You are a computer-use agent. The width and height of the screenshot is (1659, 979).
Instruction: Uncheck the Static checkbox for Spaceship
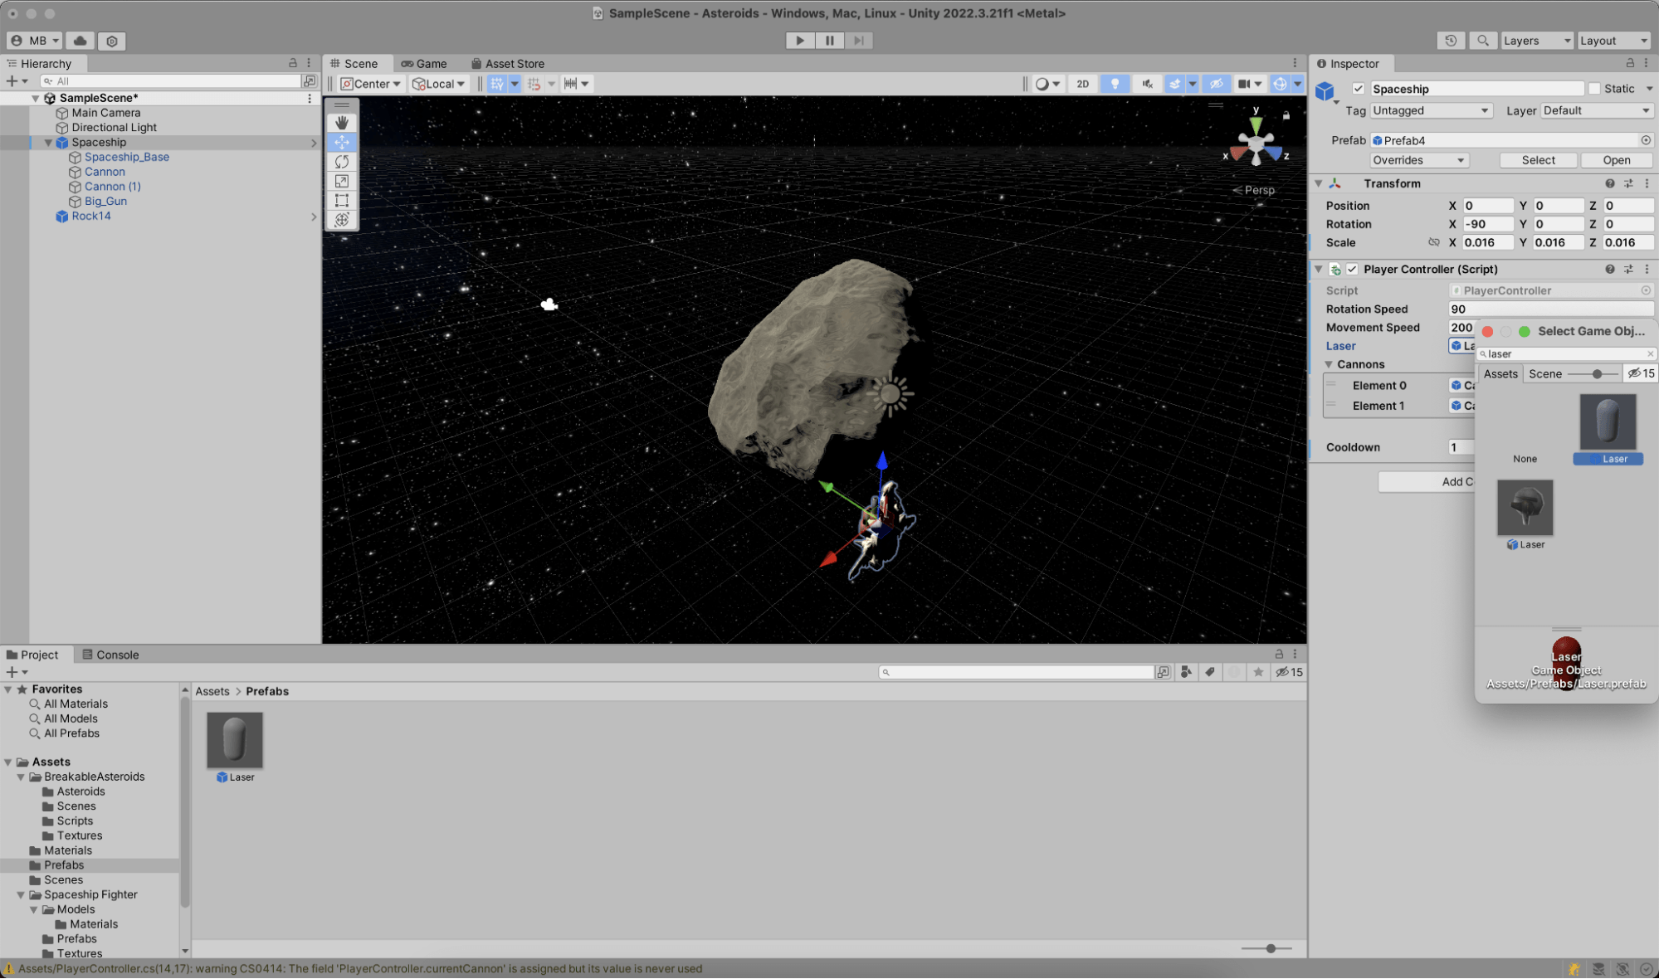click(x=1595, y=89)
